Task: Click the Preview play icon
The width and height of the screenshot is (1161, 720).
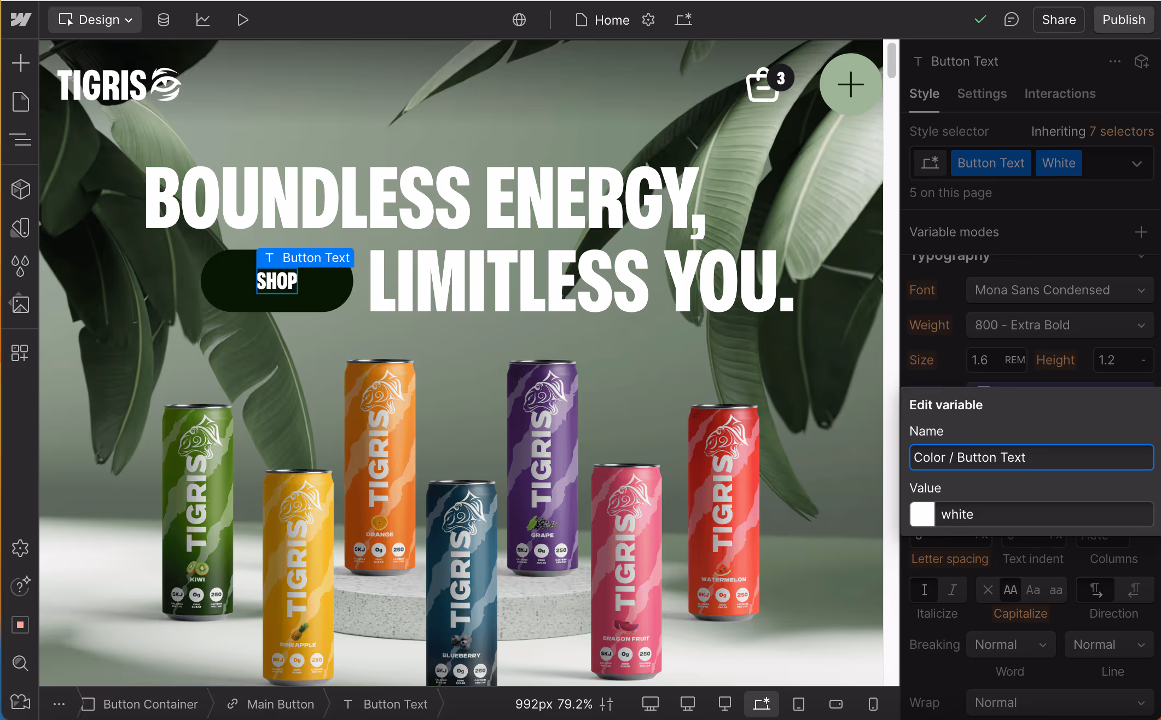Action: (243, 20)
